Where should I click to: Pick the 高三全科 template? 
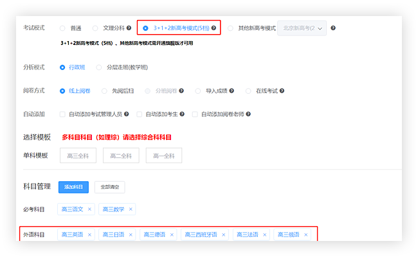(78, 155)
